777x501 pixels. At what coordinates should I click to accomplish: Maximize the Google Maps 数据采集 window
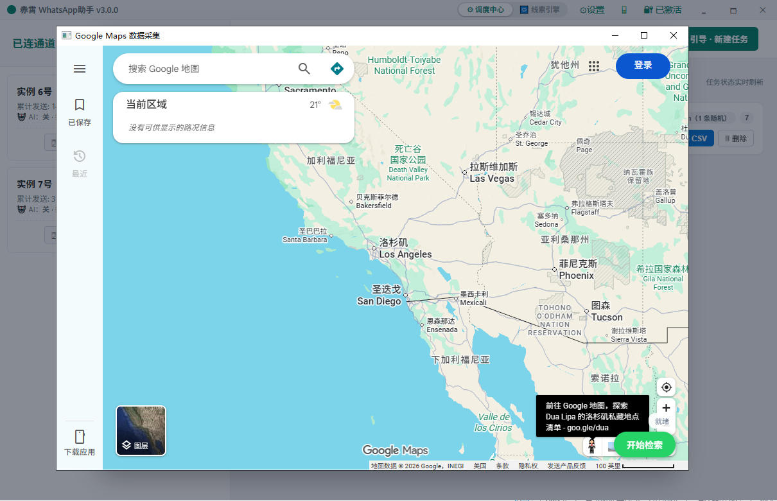click(644, 35)
